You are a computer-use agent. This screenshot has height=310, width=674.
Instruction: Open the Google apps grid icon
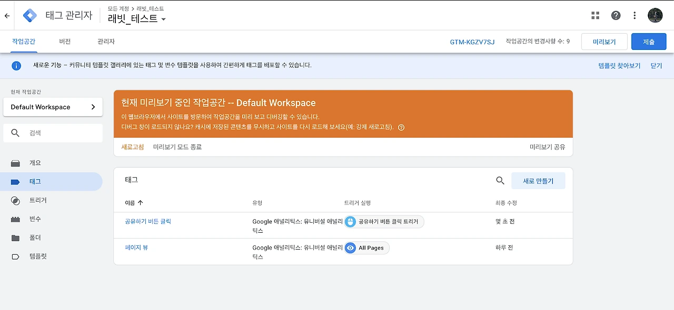coord(596,15)
